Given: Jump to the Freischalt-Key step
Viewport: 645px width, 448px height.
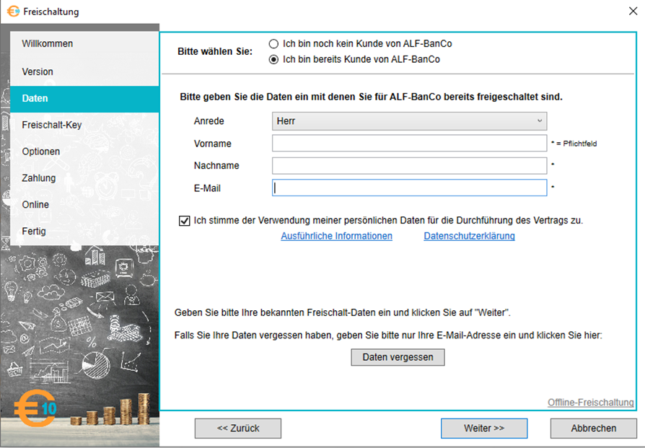Looking at the screenshot, I should [84, 125].
